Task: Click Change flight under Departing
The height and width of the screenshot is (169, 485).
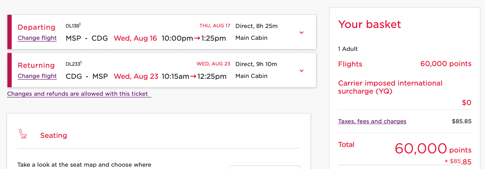Action: coord(37,38)
